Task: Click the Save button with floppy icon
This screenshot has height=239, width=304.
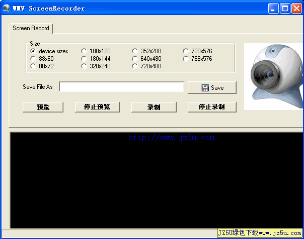Action: coord(212,88)
